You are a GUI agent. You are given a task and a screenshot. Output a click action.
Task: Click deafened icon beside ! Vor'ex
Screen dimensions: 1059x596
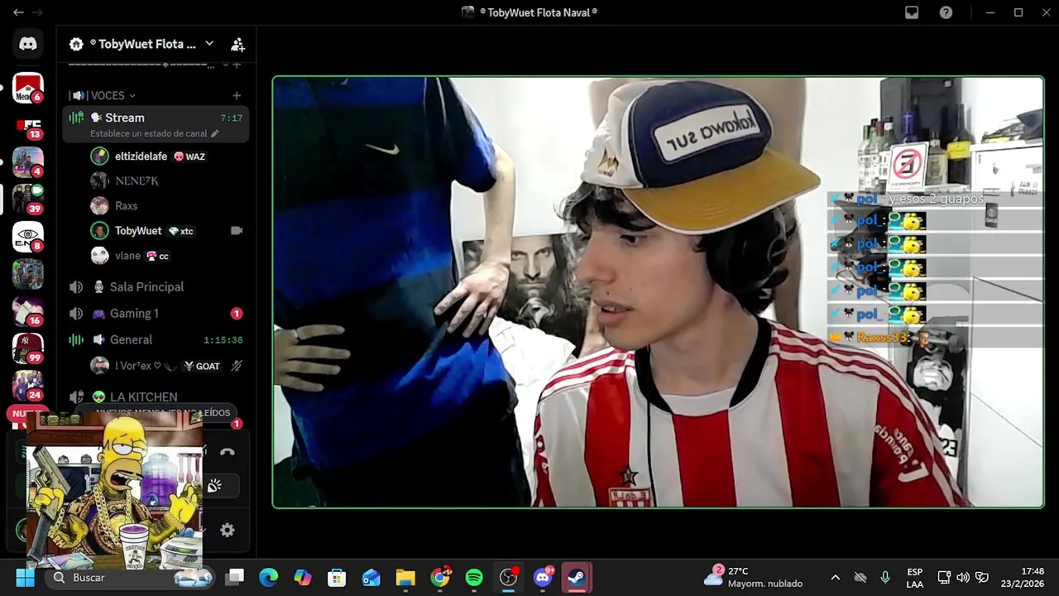pyautogui.click(x=237, y=366)
